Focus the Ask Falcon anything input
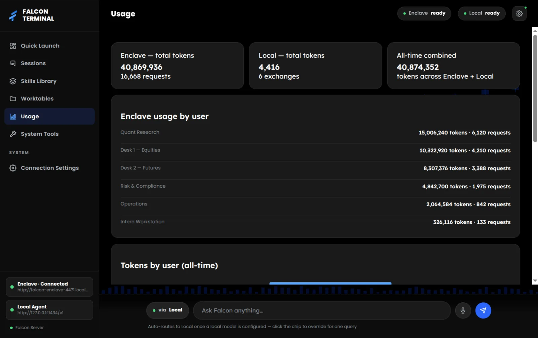 [322, 310]
